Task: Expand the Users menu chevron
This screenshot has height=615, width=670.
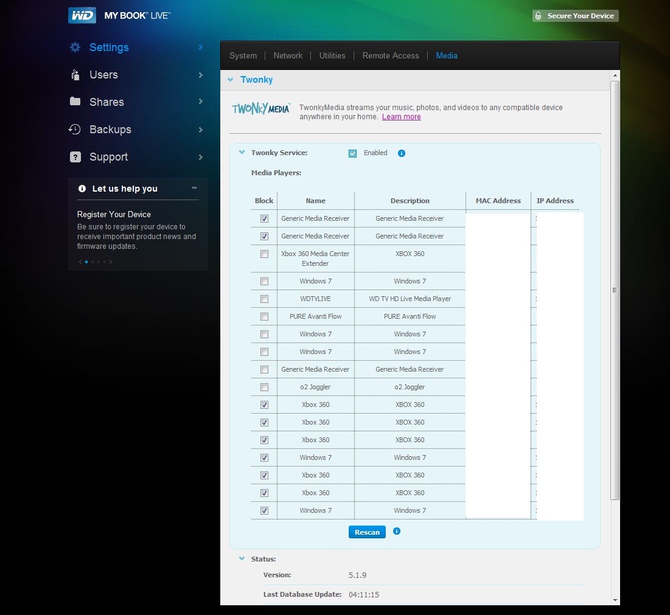Action: (200, 75)
